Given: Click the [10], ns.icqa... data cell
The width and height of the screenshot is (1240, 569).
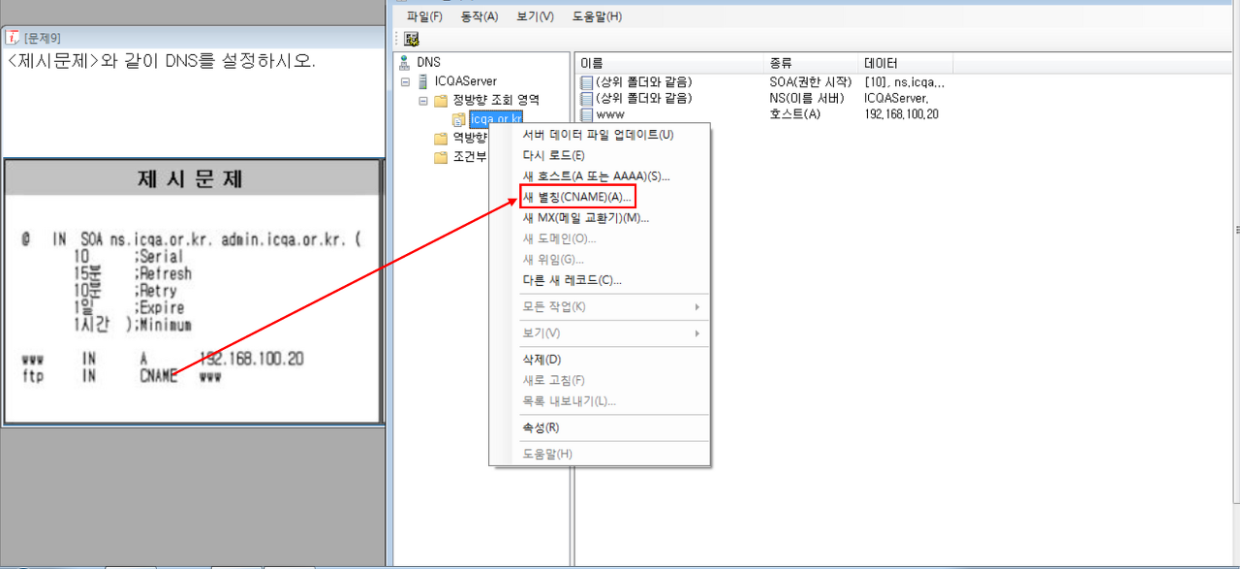Looking at the screenshot, I should (904, 82).
